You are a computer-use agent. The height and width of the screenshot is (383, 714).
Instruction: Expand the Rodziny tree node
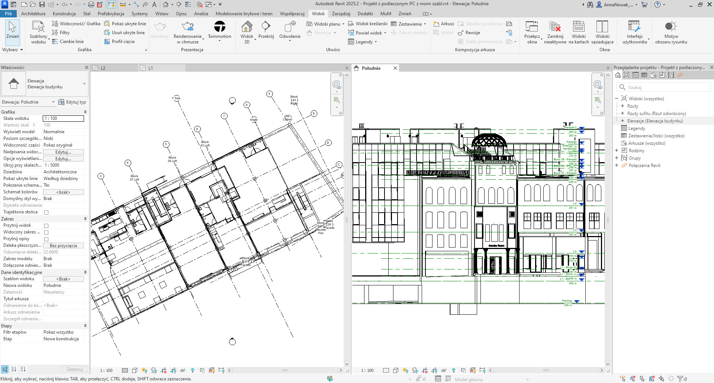617,151
